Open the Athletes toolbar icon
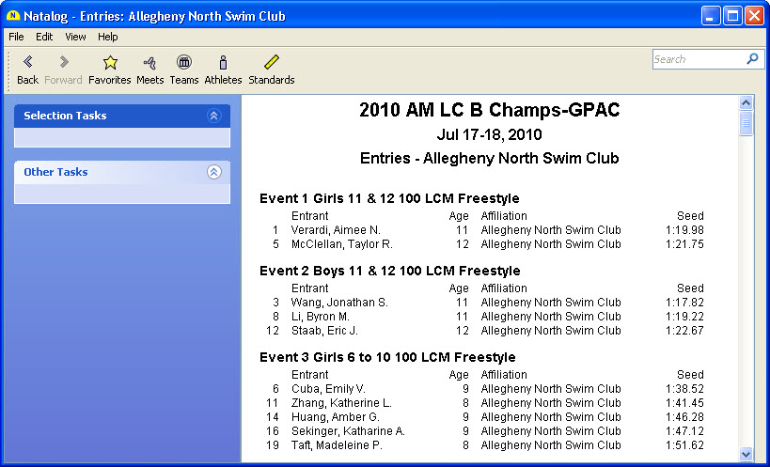770x467 pixels. (x=223, y=63)
